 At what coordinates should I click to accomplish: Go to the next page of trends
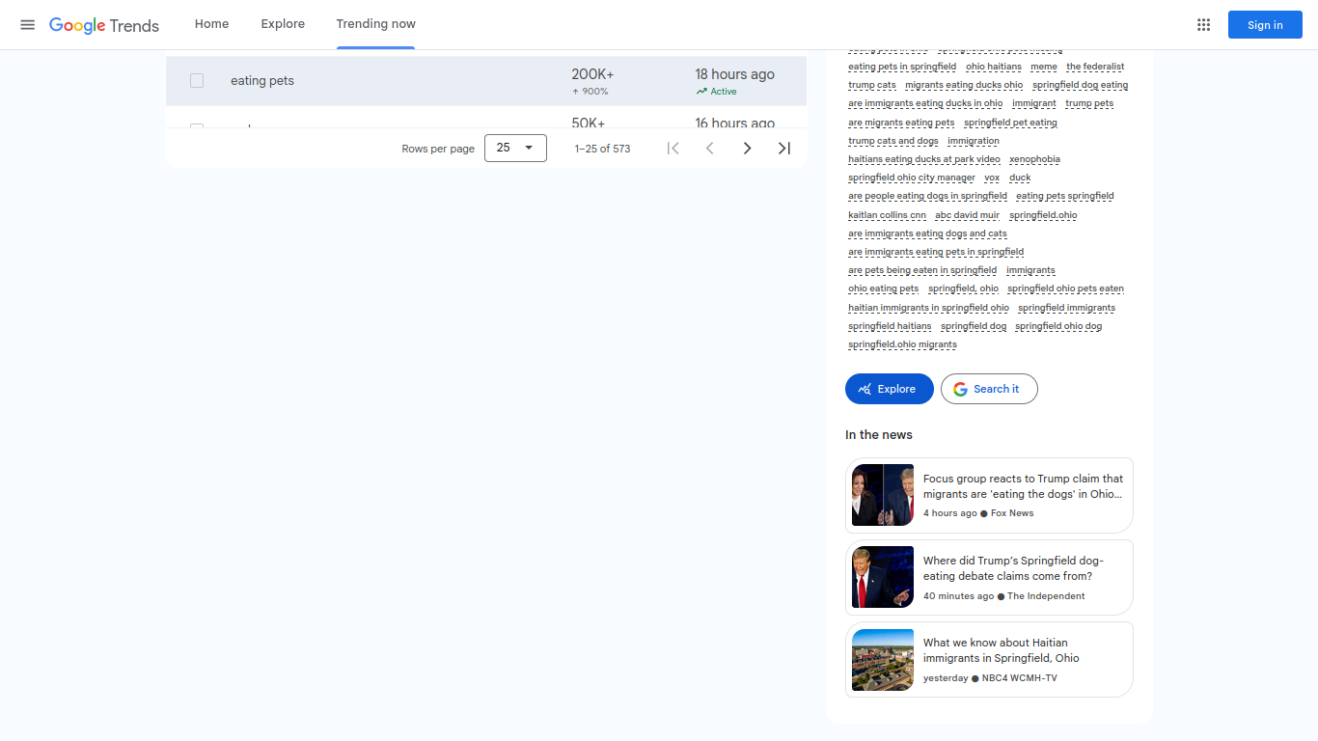pyautogui.click(x=747, y=148)
